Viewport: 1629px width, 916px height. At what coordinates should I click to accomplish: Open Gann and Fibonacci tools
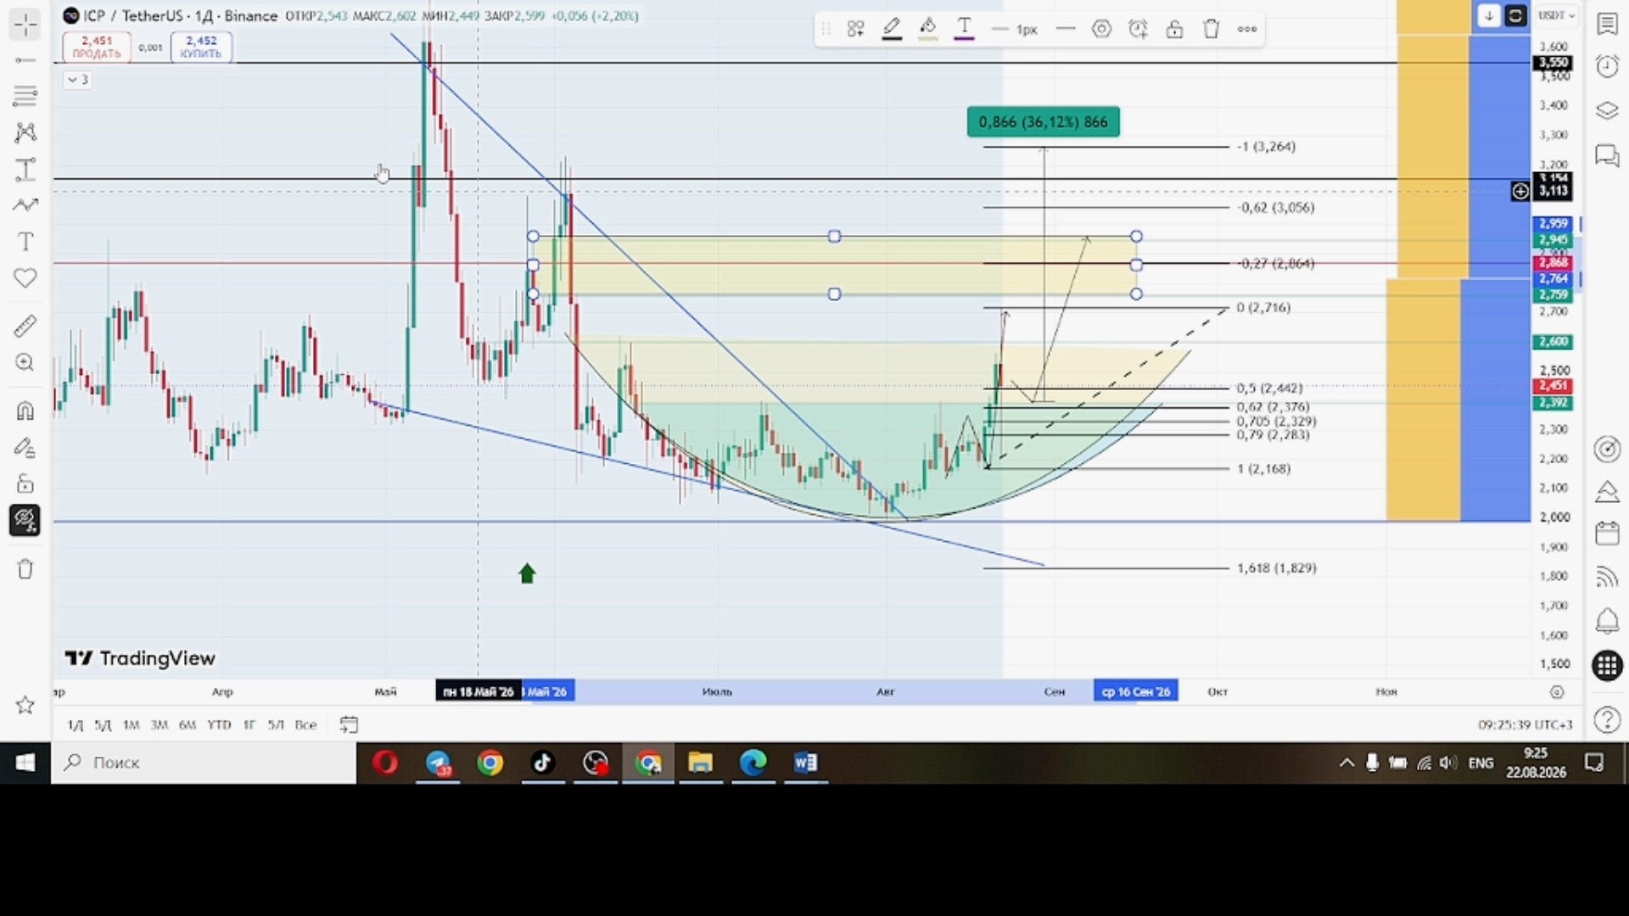25,97
